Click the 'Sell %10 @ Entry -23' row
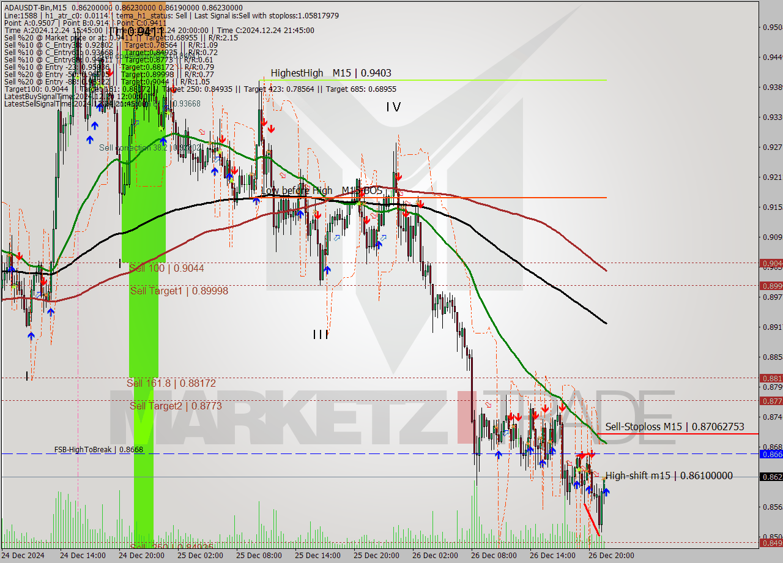Screen dimensions: 783x563 (x=111, y=67)
